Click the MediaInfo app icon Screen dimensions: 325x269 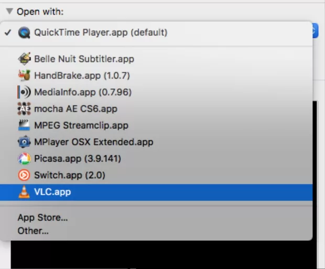24,92
